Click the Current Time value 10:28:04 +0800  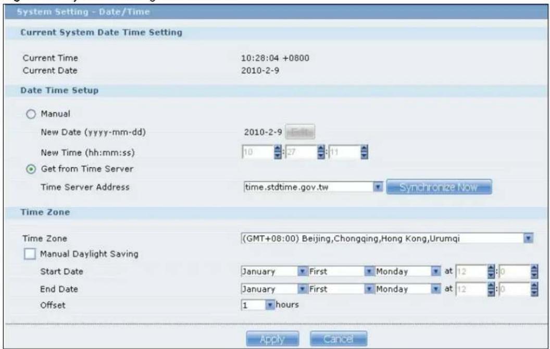[275, 58]
